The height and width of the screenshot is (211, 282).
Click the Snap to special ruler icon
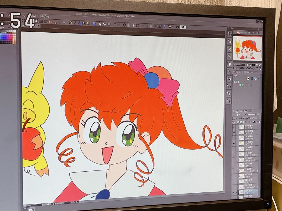click(160, 26)
